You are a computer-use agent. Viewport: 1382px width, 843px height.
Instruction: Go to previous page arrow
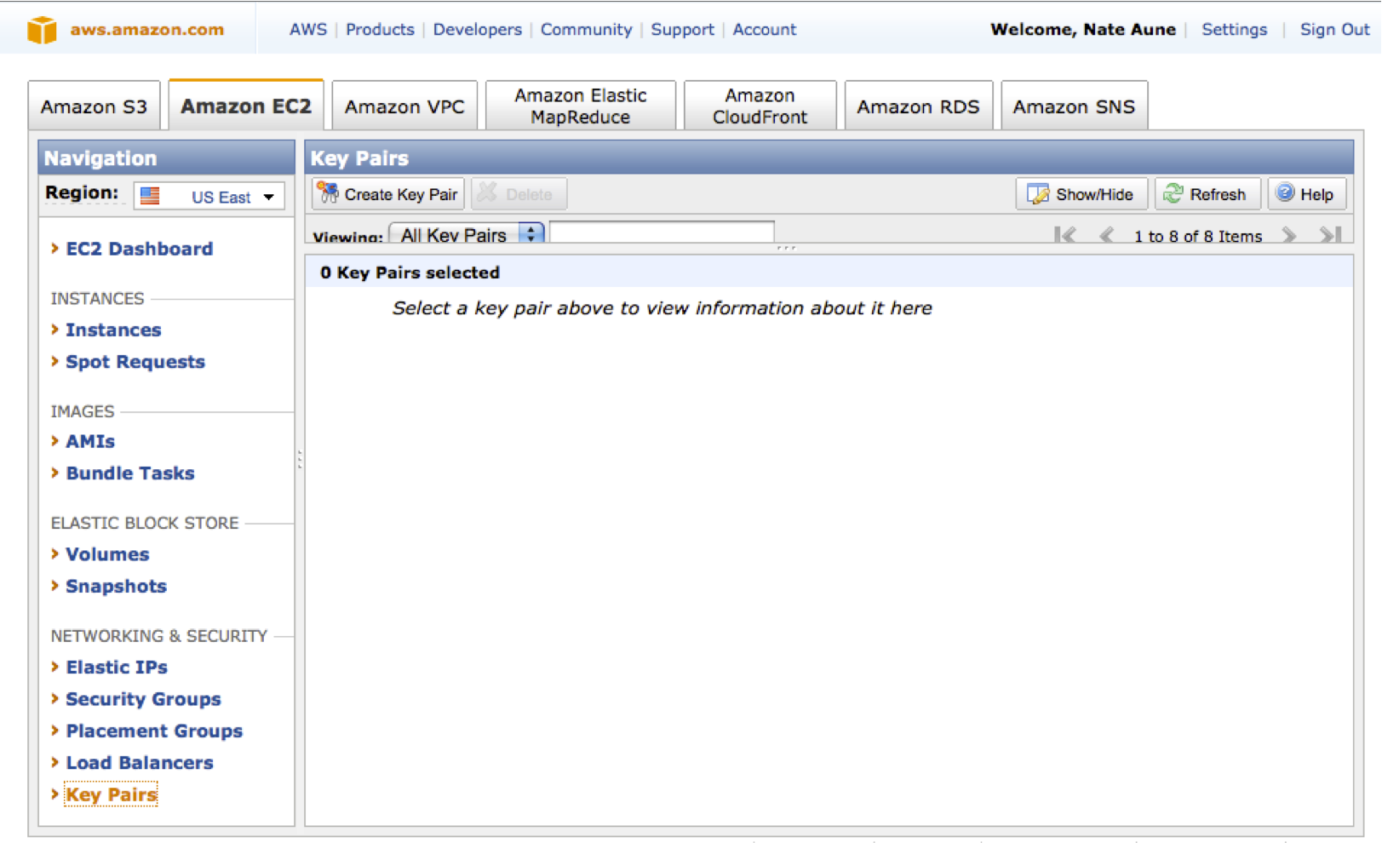(x=1106, y=235)
